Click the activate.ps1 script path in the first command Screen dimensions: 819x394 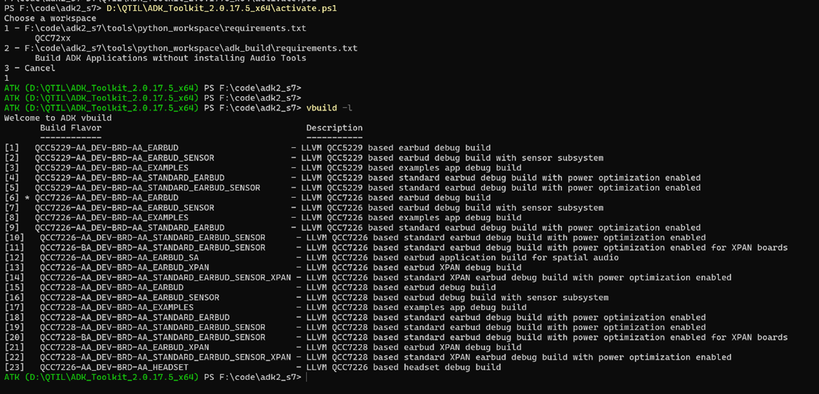point(221,8)
